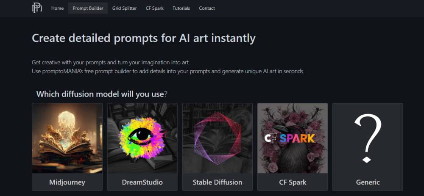This screenshot has width=424, height=196.
Task: Click the 'Create detailed prompts' main heading
Action: [144, 39]
